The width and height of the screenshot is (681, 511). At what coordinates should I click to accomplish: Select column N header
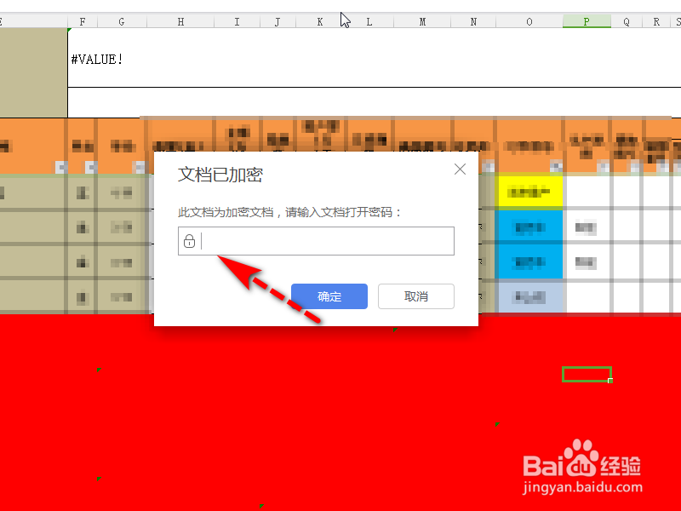point(473,22)
